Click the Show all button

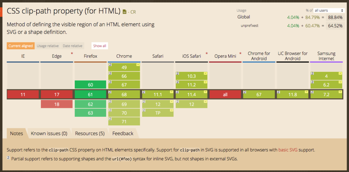pos(100,46)
